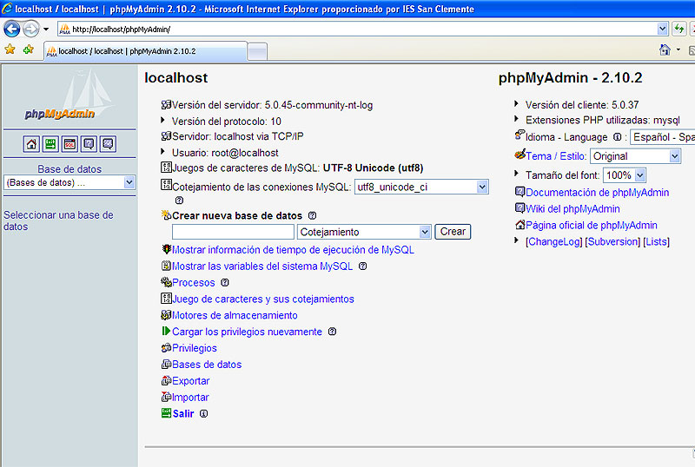Open a new blank browser tab
The width and height of the screenshot is (695, 467).
pyautogui.click(x=257, y=52)
